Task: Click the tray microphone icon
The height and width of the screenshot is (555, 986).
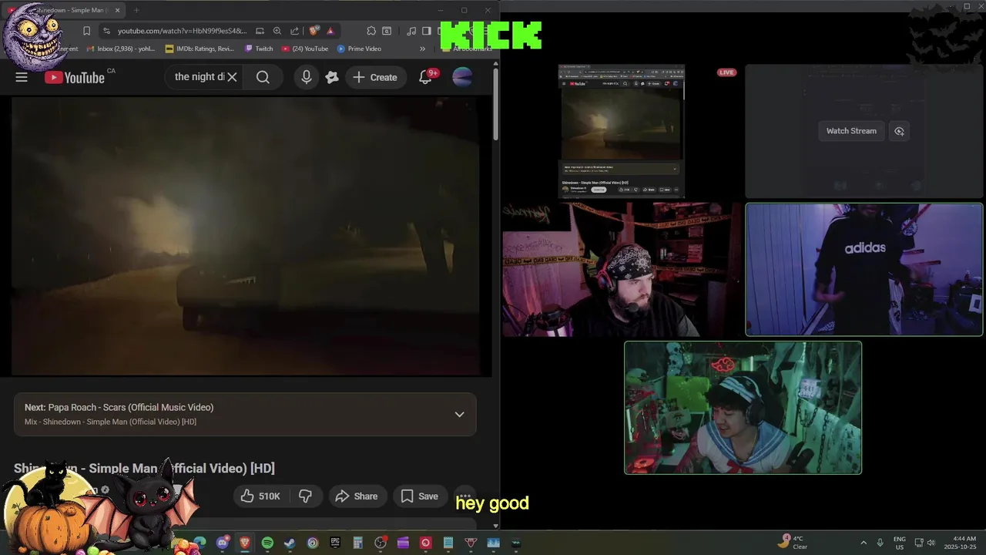Action: click(x=880, y=543)
